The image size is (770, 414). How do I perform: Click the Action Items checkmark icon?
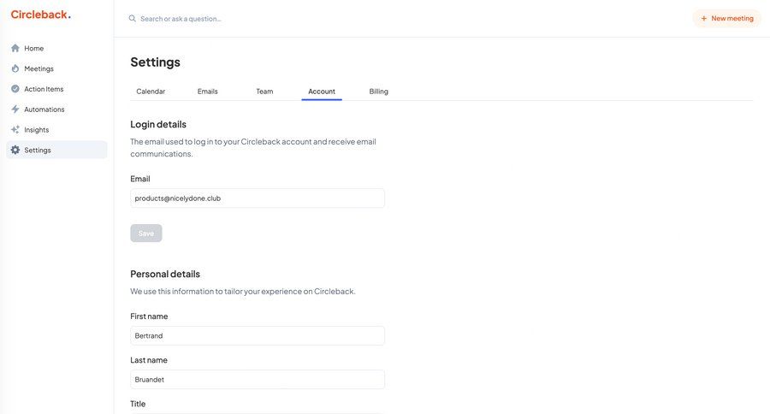pos(15,89)
